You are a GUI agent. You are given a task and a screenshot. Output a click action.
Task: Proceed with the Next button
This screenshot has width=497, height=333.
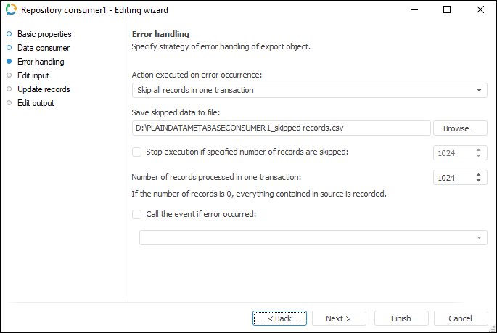pos(338,318)
